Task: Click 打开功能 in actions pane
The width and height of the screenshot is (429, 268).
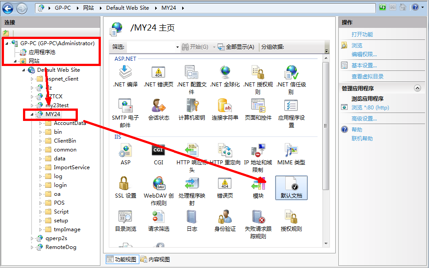Action: [362, 34]
